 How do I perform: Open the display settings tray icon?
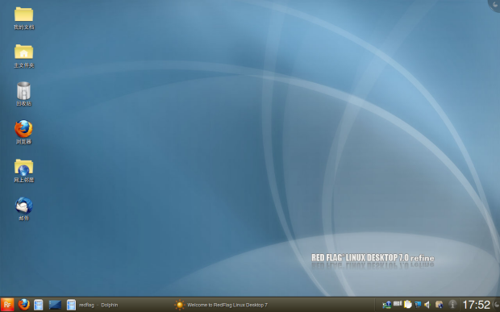(418, 305)
